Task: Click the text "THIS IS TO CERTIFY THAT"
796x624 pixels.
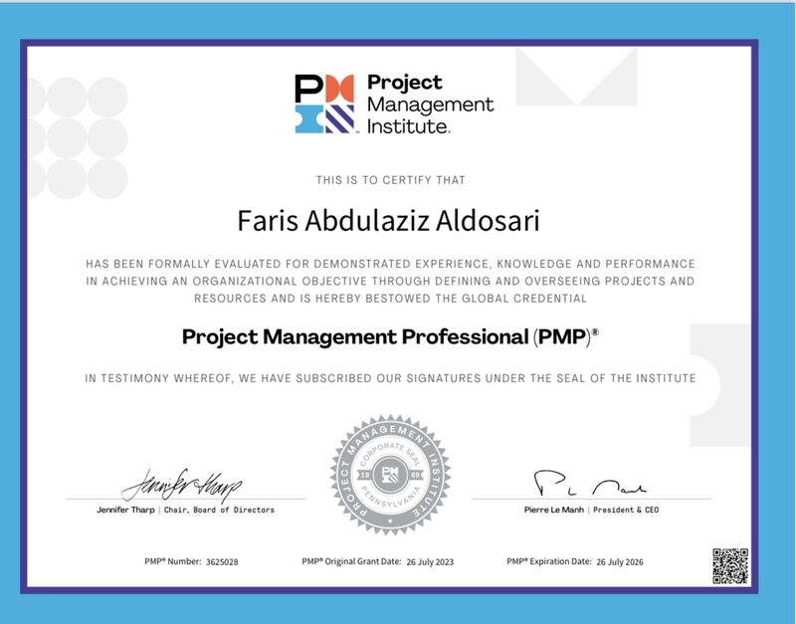Action: (x=390, y=180)
